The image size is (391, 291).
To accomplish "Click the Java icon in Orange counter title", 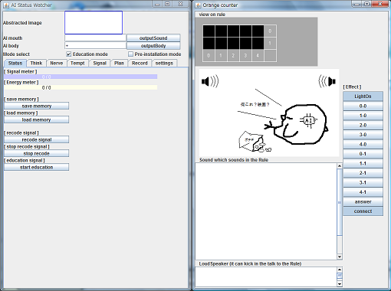I will click(x=199, y=5).
